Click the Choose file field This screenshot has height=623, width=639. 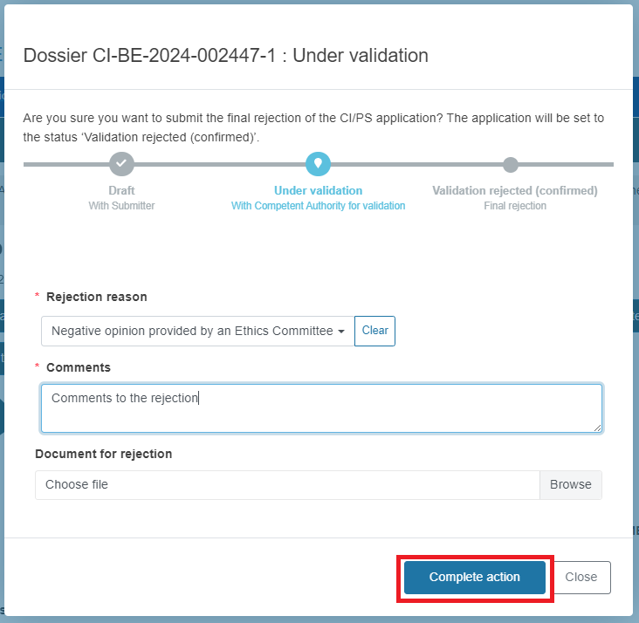coord(287,484)
